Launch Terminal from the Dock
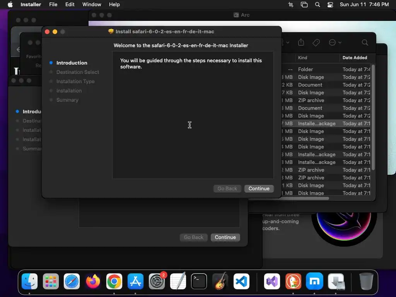The width and height of the screenshot is (396, 297). (199, 281)
